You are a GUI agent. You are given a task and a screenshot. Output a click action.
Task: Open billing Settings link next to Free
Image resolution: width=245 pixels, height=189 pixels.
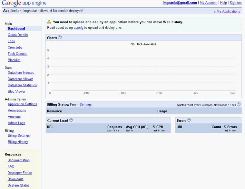(x=85, y=104)
